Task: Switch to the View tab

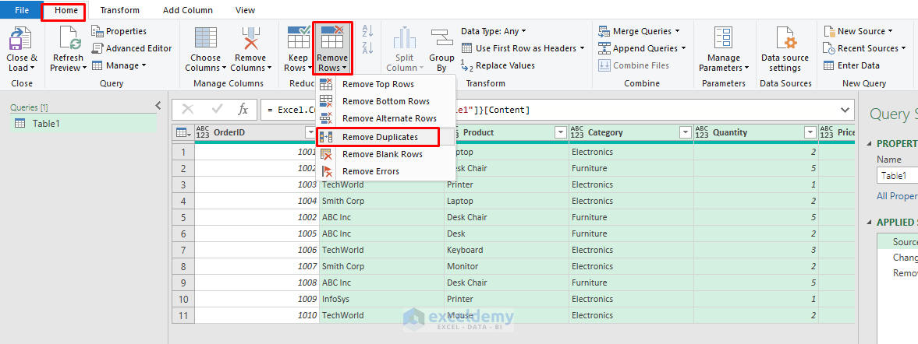Action: click(246, 10)
